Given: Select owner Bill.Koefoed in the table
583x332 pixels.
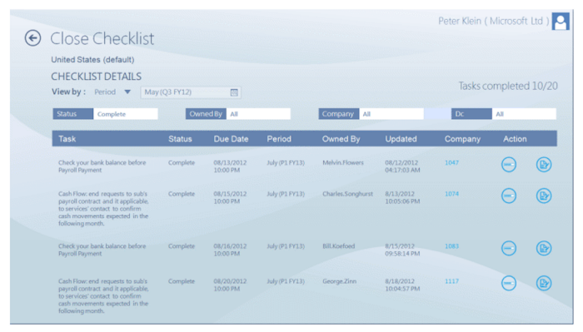Looking at the screenshot, I should 338,246.
